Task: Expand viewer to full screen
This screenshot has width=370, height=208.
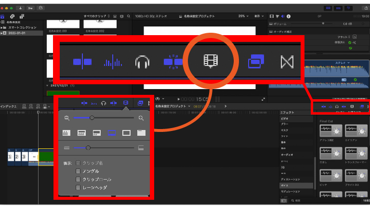Action: (x=264, y=99)
